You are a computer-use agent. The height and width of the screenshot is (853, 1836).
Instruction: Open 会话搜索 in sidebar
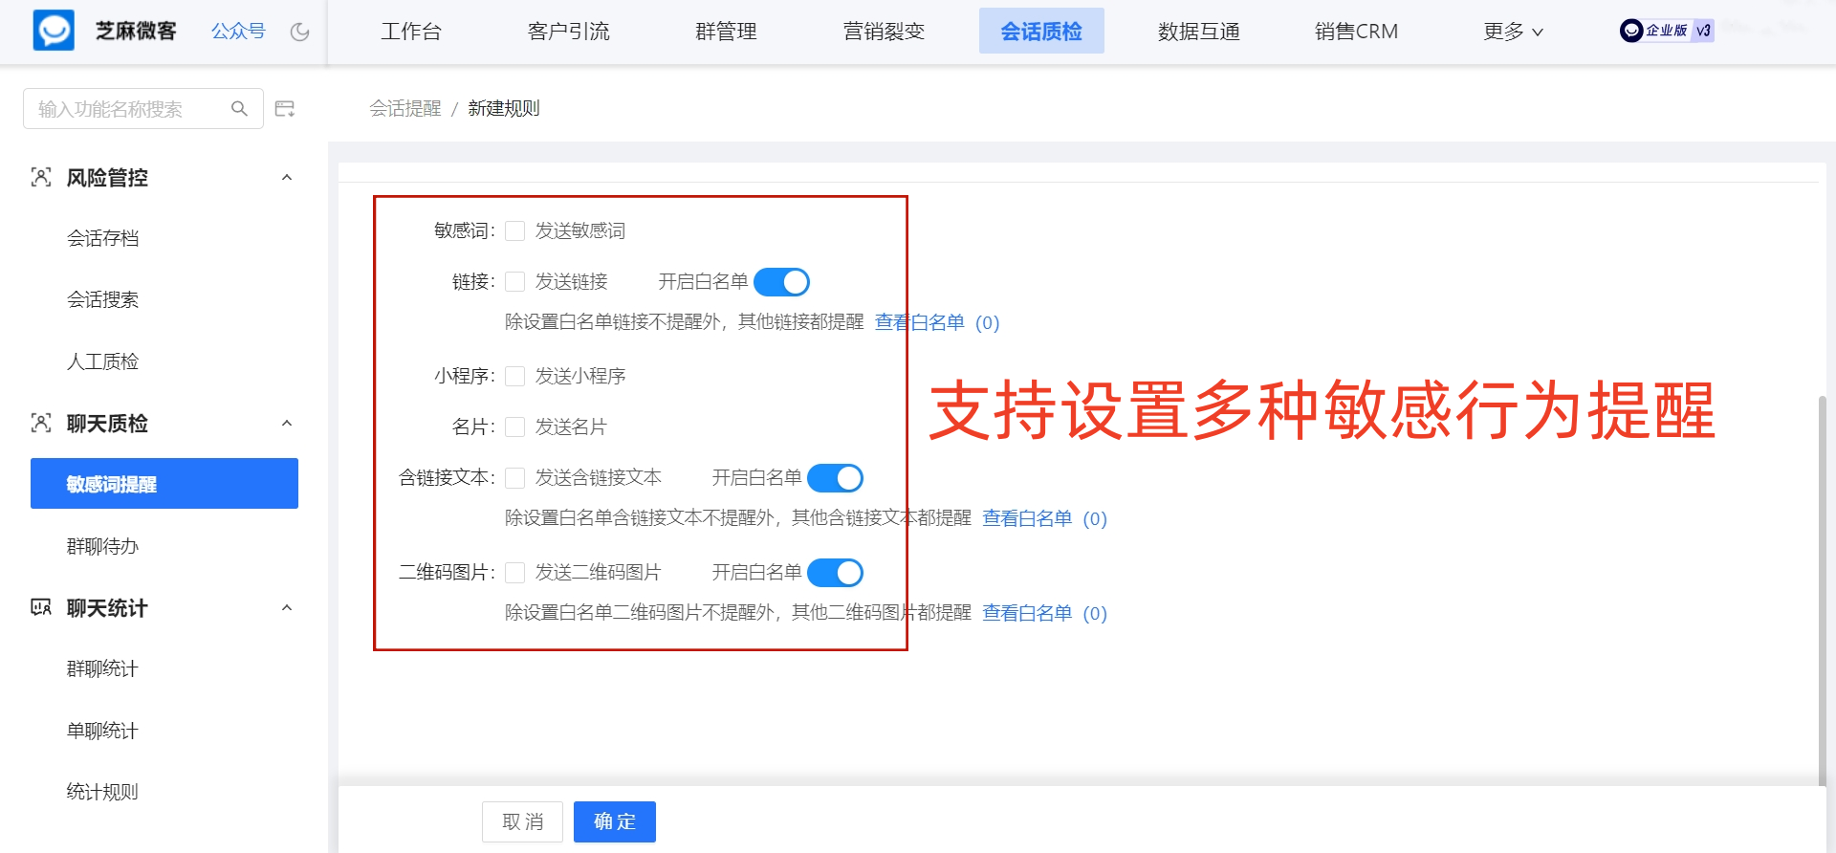click(102, 299)
